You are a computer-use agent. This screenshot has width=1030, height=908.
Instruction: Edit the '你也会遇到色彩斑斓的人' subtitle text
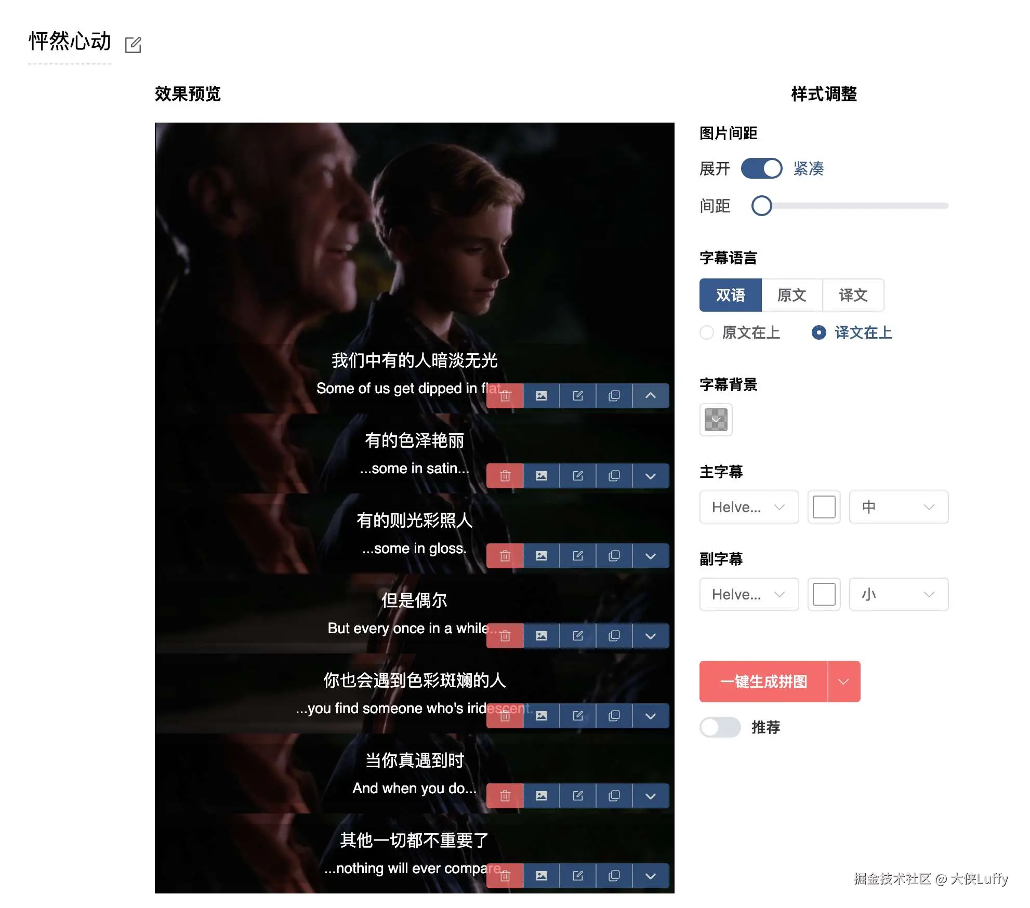click(x=578, y=716)
